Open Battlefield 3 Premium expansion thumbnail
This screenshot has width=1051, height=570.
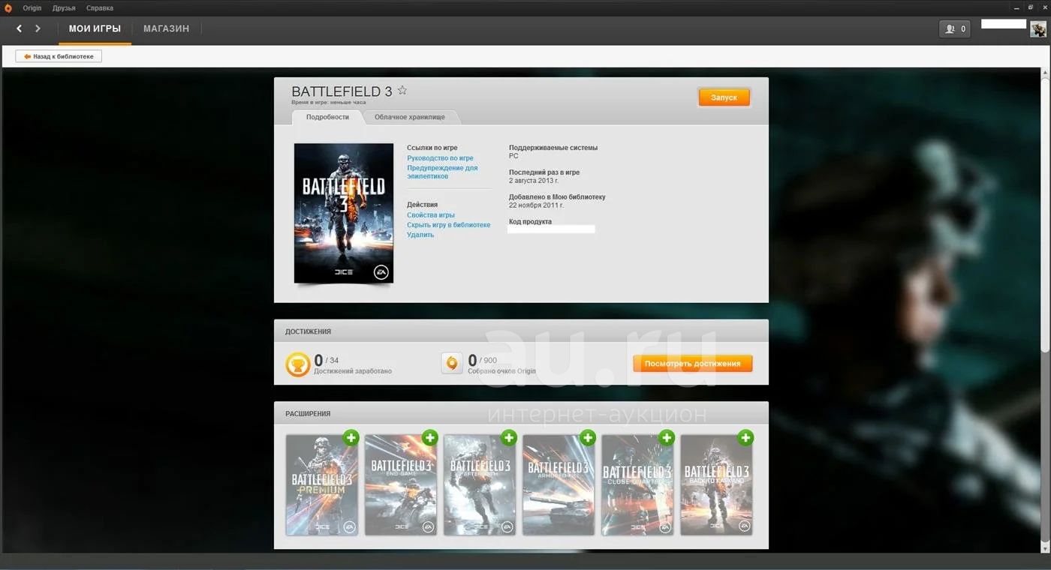click(x=322, y=485)
